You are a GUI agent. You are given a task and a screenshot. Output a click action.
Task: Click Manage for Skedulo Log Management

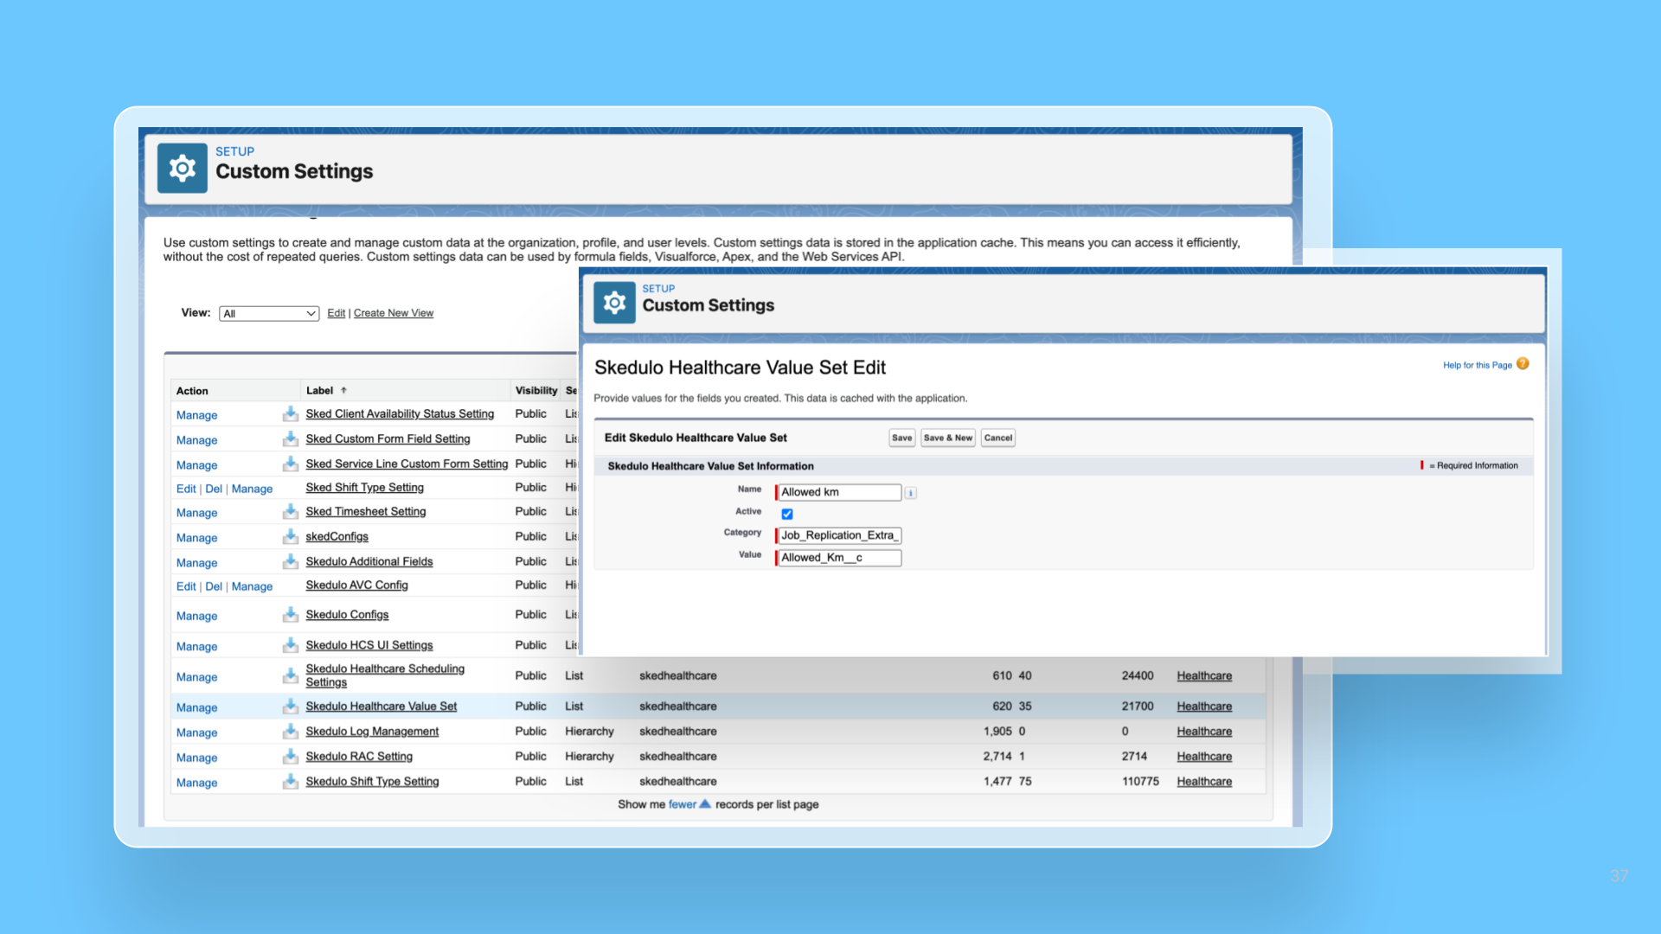click(196, 732)
